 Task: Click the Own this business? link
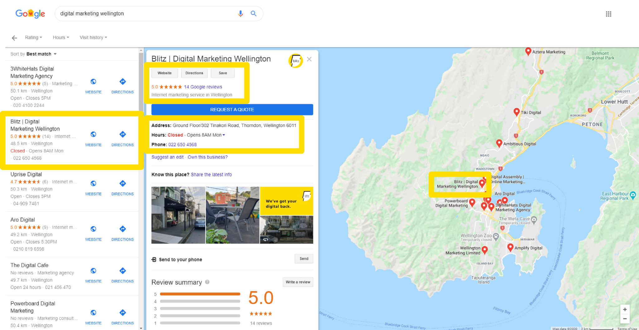(207, 157)
